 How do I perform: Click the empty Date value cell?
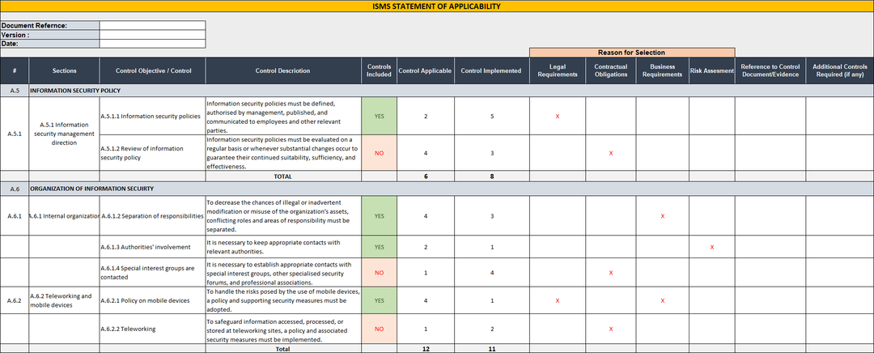[x=152, y=44]
